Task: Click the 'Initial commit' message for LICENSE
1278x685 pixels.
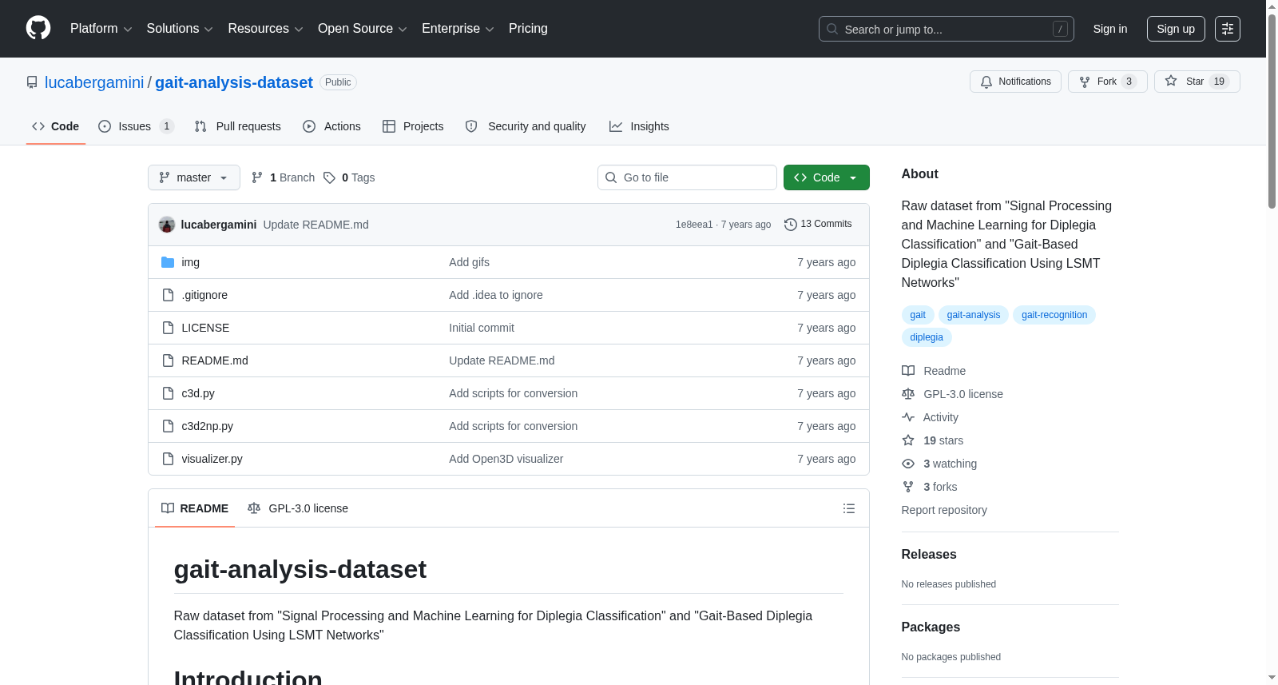Action: [482, 328]
